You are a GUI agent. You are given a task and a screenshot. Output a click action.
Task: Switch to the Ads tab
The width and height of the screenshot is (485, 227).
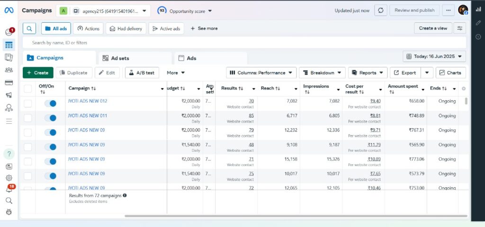pos(211,58)
